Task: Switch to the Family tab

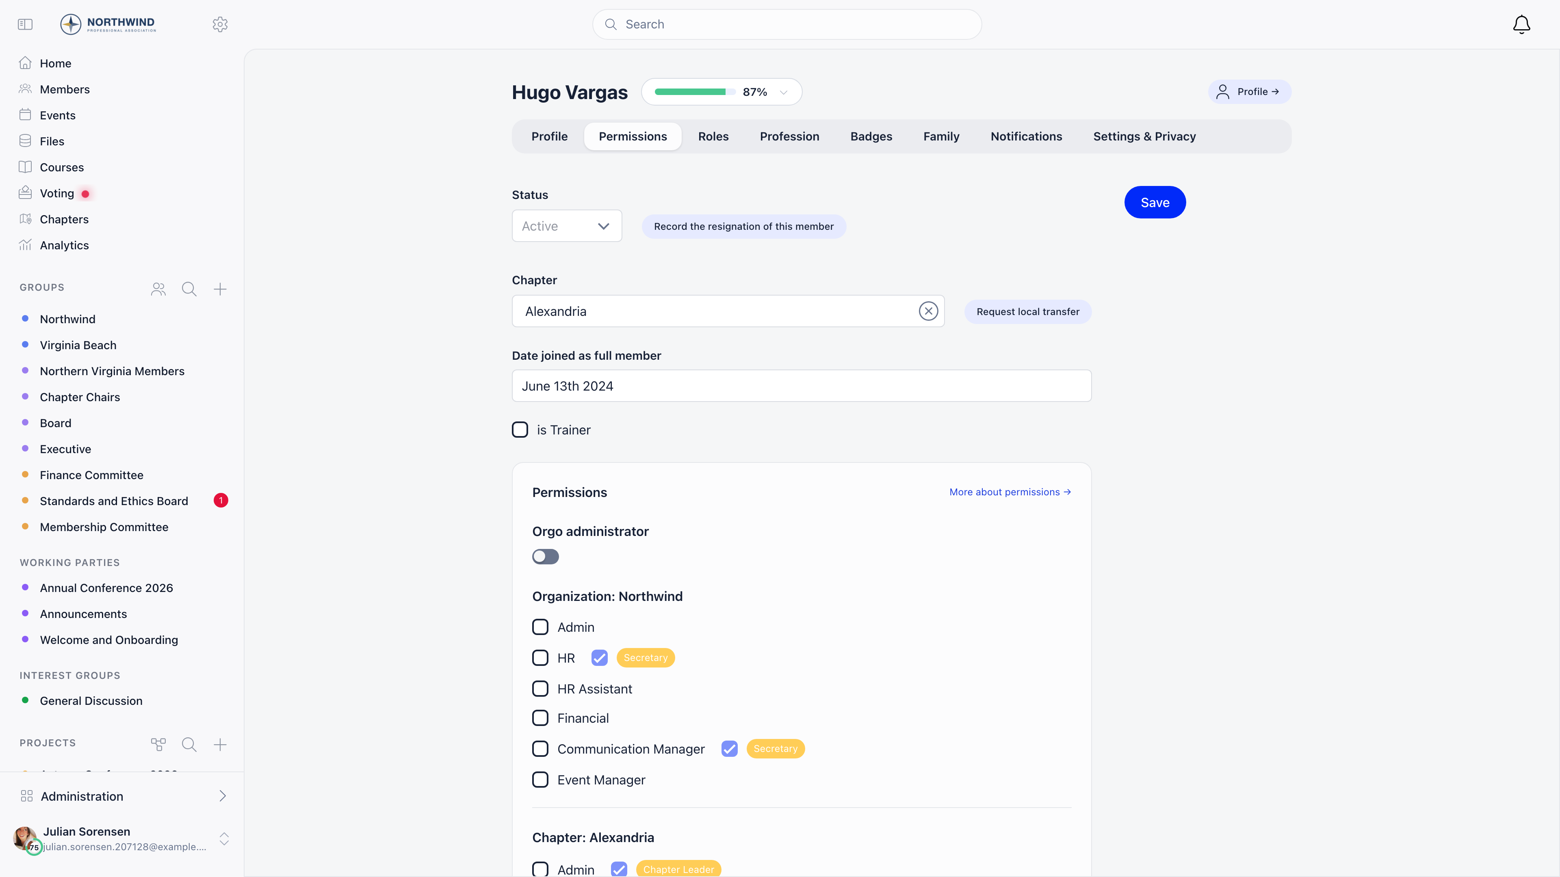Action: click(x=941, y=136)
